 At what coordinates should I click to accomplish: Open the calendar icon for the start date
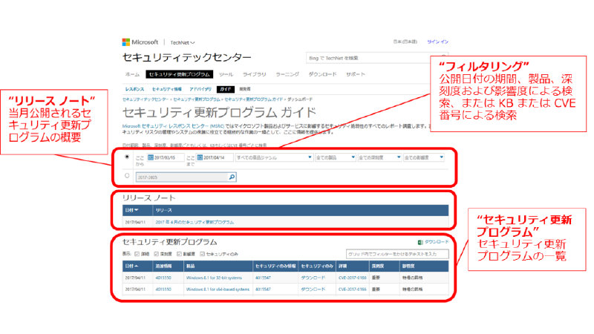pos(151,157)
